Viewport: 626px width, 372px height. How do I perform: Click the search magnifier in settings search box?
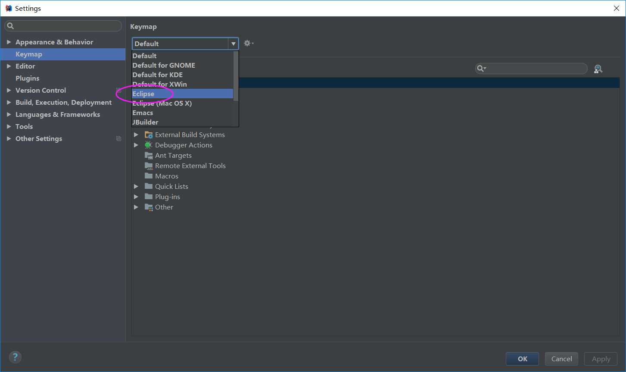pos(11,26)
